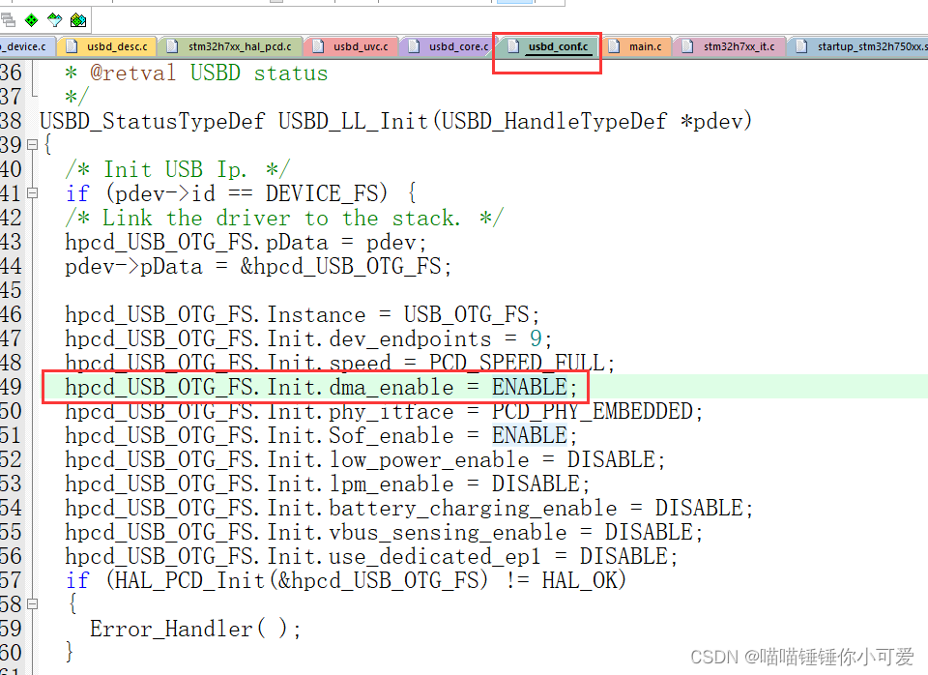Click &hpcd_USB_OTG_FS on line 44
Image resolution: width=928 pixels, height=675 pixels.
[340, 267]
